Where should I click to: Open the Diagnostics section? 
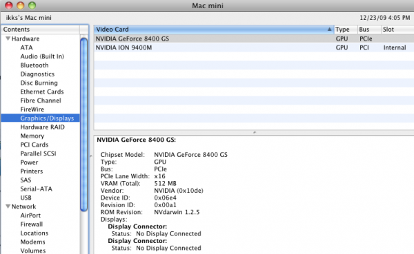(x=37, y=74)
